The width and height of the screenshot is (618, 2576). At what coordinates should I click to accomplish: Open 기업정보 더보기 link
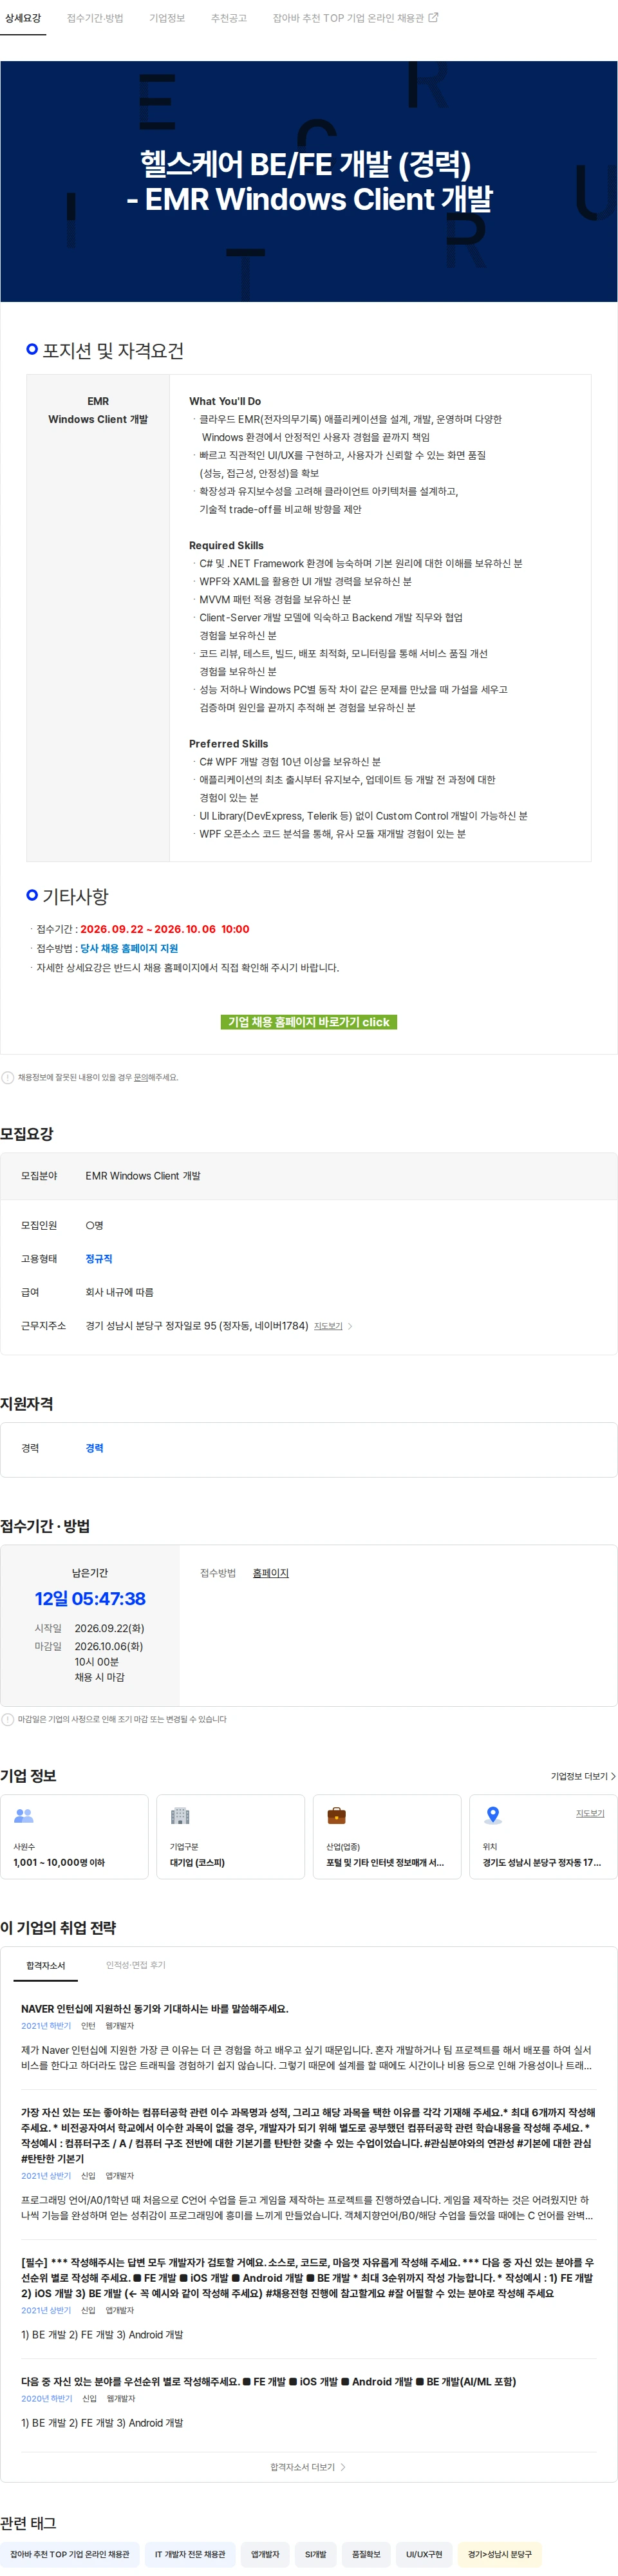[583, 1776]
